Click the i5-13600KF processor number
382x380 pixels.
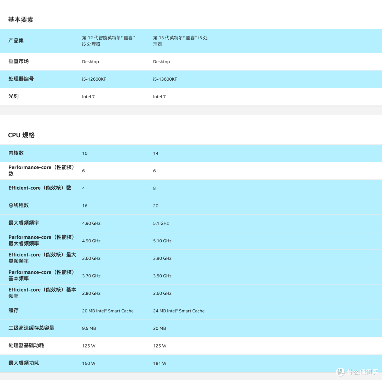165,79
